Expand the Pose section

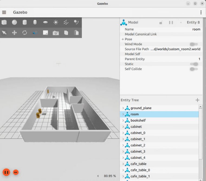tap(123, 39)
